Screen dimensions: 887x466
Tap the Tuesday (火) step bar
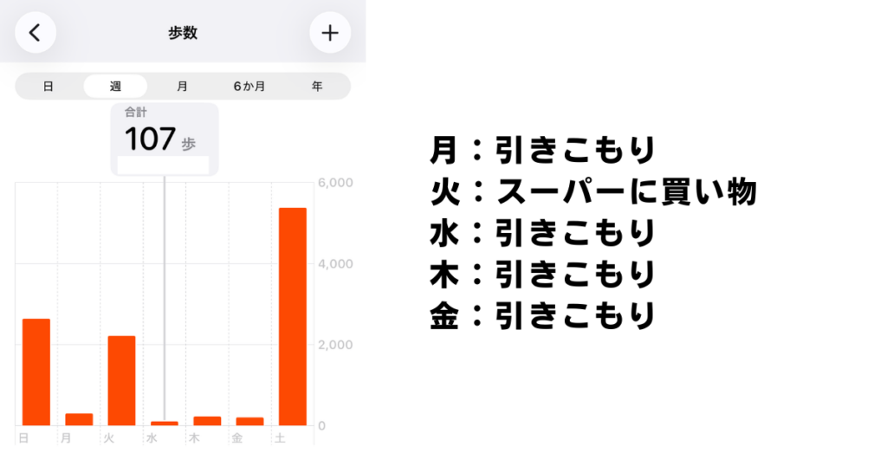click(x=121, y=381)
